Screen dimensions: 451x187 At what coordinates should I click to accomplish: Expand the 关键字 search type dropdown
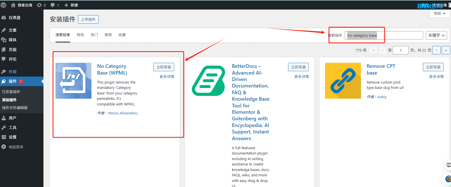click(x=436, y=35)
